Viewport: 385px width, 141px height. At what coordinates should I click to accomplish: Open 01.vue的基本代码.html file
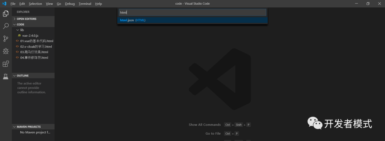33,41
